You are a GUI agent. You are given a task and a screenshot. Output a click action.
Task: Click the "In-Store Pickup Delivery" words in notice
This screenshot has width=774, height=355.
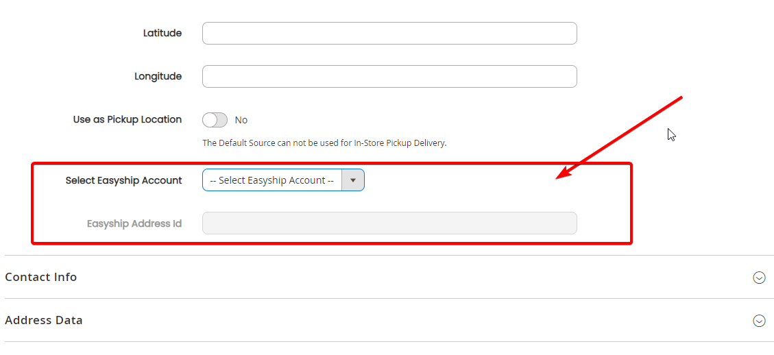(400, 143)
